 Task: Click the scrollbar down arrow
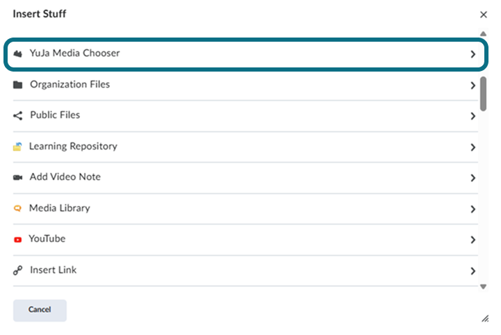[x=483, y=286]
